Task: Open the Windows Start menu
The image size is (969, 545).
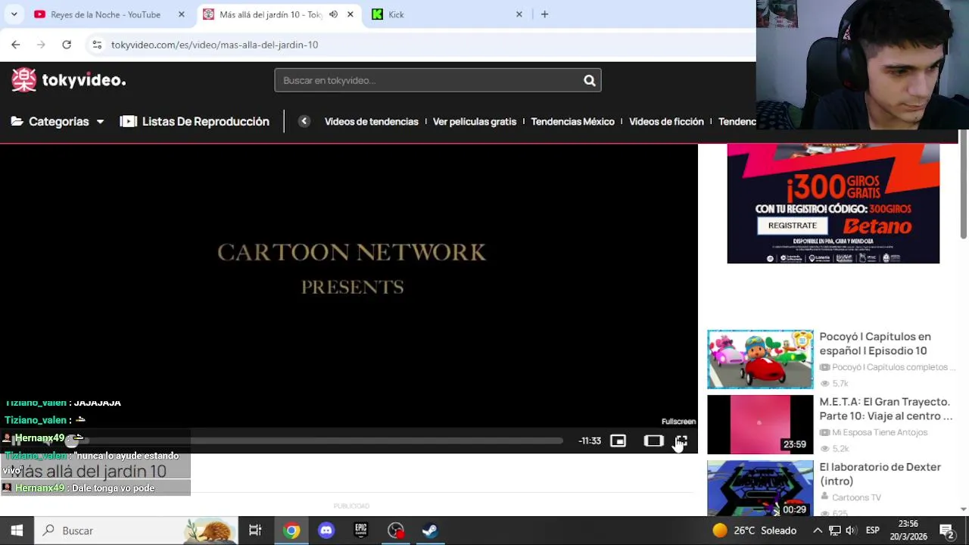Action: (x=17, y=531)
